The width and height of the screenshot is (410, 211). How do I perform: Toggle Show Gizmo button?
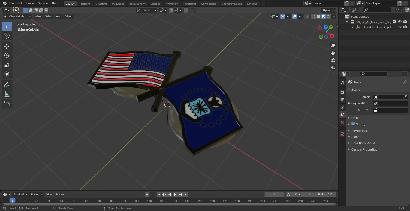[x=282, y=16]
